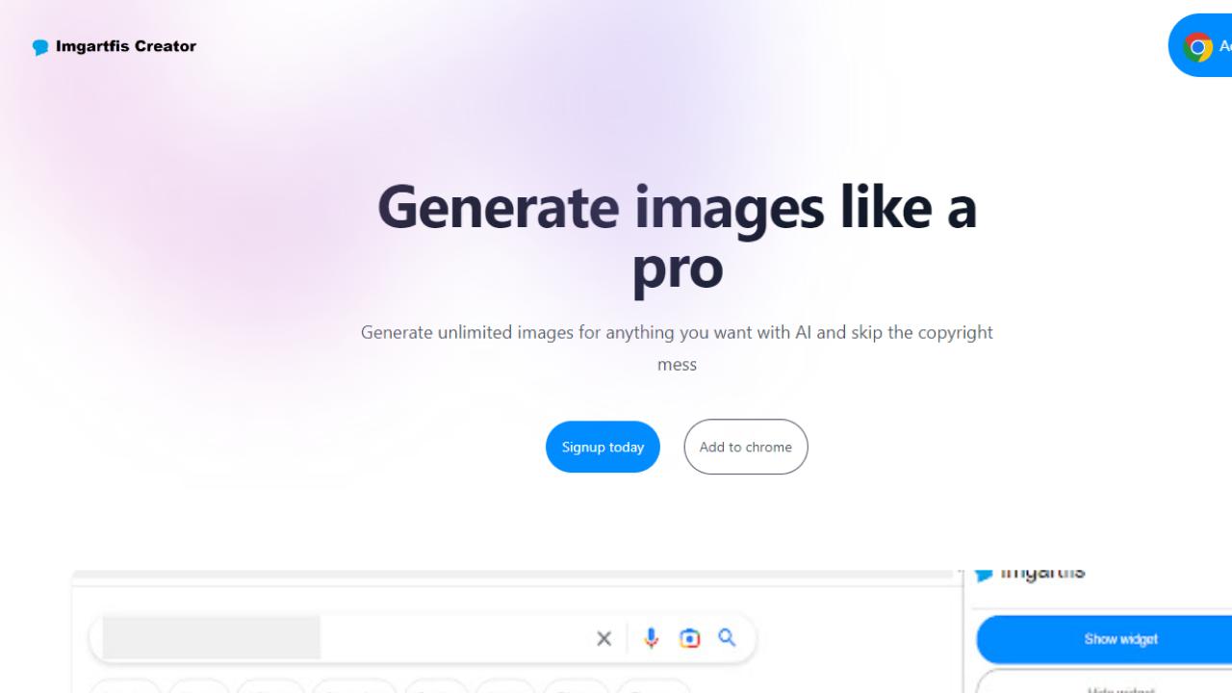Click the Imgartfis icon in the widget panel
This screenshot has height=693, width=1232.
(x=984, y=574)
